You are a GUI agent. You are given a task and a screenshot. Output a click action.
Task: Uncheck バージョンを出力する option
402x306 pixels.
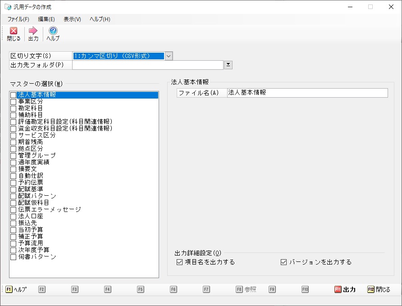[x=283, y=262]
